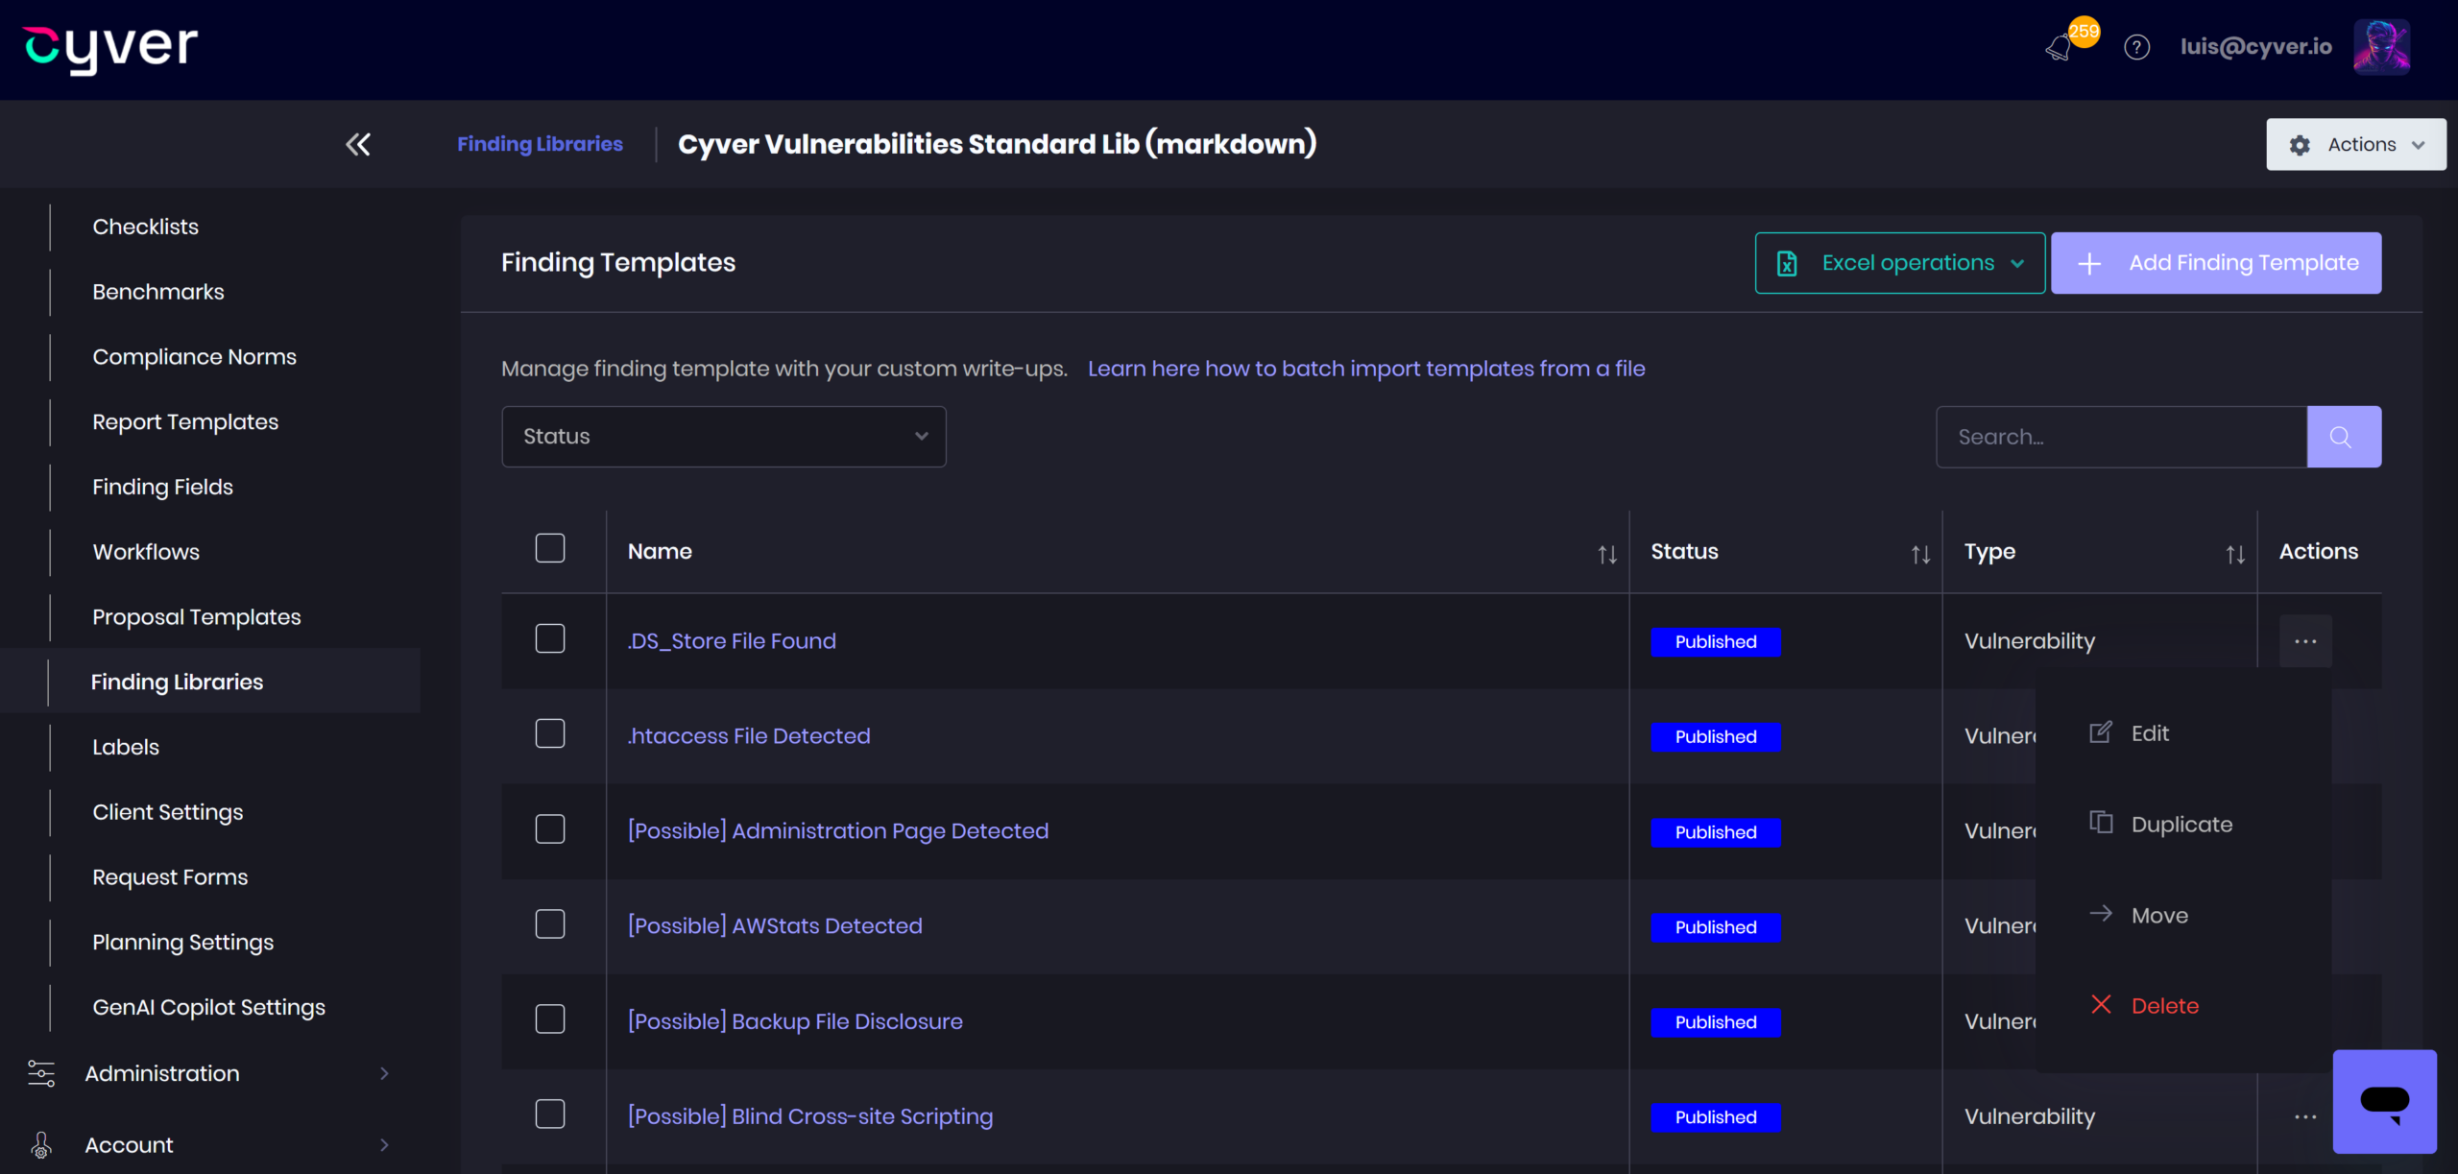Open the user avatar menu
The width and height of the screenshot is (2458, 1174).
click(2381, 47)
